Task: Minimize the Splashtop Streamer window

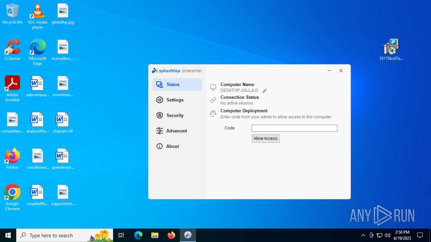Action: [x=329, y=71]
